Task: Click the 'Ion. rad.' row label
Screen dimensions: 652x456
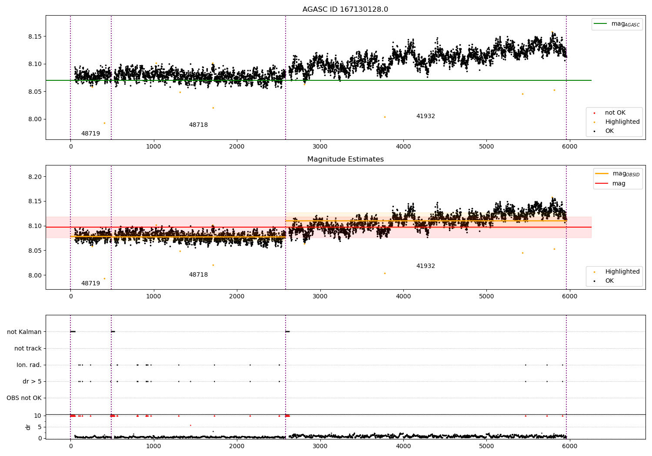Action: [x=29, y=365]
